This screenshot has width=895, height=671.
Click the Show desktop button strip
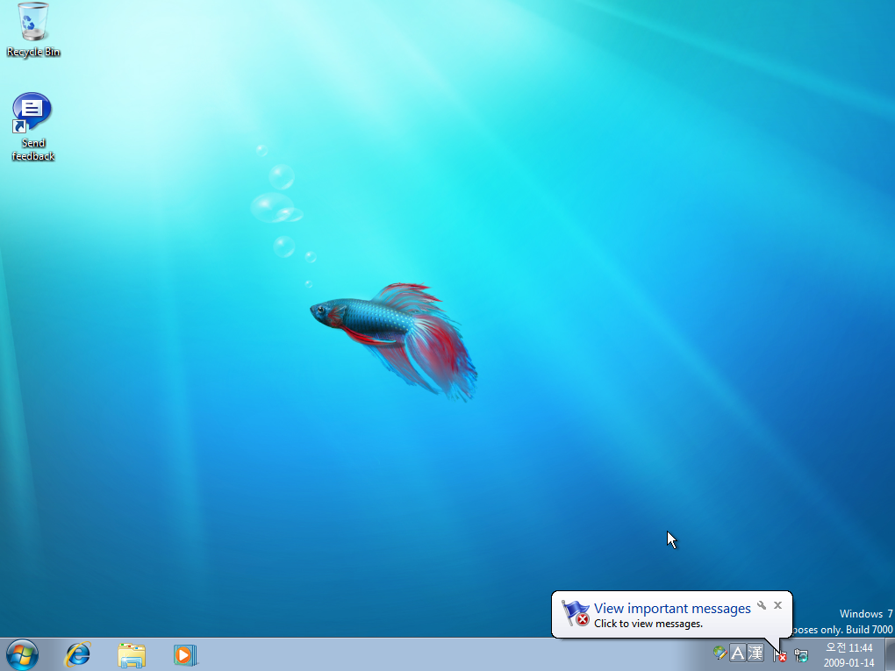click(x=889, y=654)
